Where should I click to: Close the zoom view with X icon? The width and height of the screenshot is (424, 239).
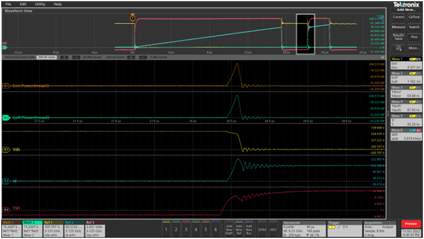point(383,57)
